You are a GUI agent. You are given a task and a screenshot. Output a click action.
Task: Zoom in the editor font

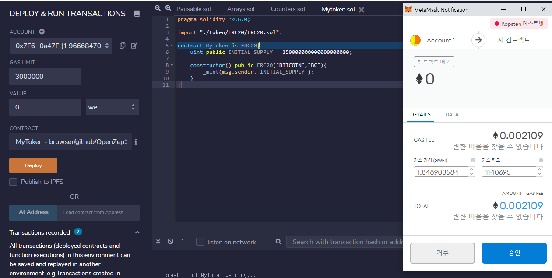[x=168, y=8]
